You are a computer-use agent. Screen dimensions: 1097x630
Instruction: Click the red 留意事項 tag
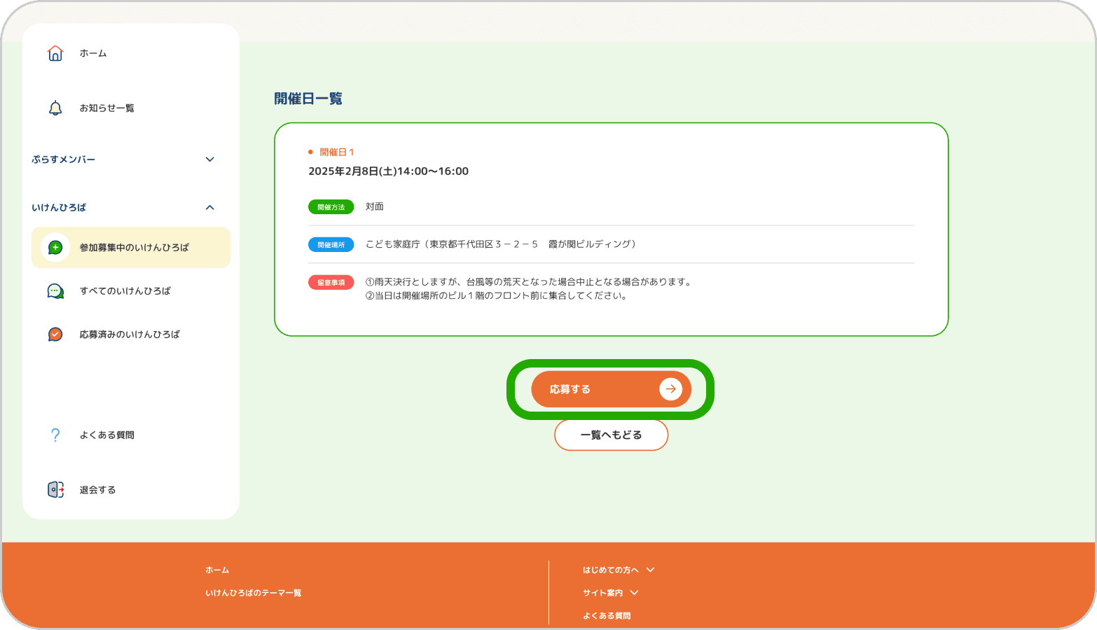pos(331,282)
